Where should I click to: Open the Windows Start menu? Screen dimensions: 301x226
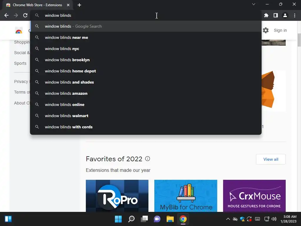click(x=118, y=219)
